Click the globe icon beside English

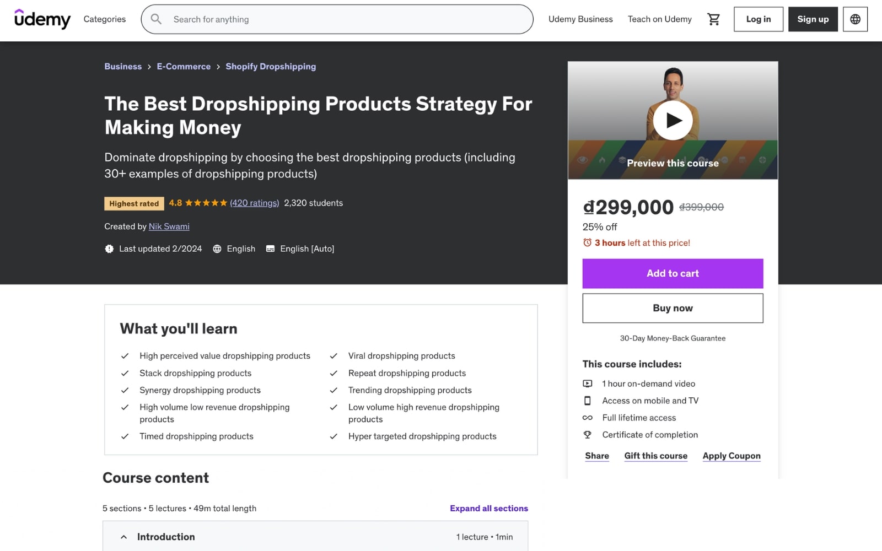click(217, 249)
